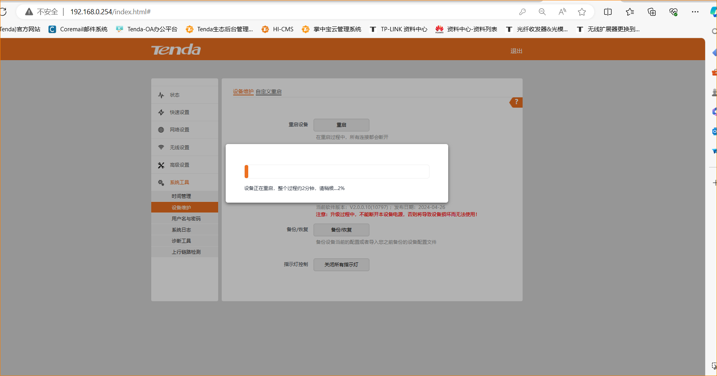Click the zoom magnifier icon in address bar
Image resolution: width=717 pixels, height=376 pixels.
click(542, 12)
